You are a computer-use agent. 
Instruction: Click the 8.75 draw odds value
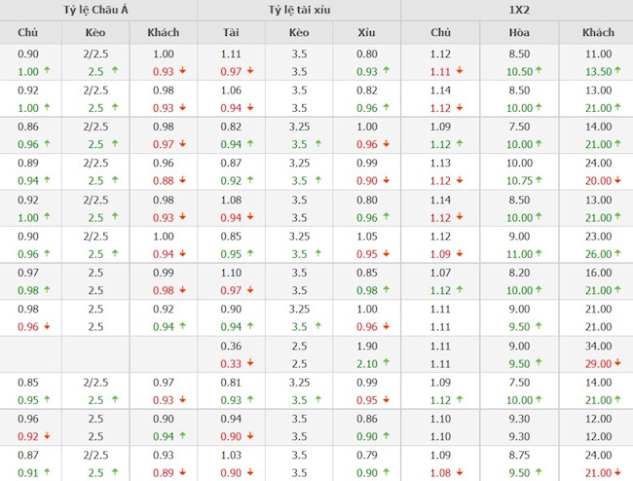tap(519, 456)
